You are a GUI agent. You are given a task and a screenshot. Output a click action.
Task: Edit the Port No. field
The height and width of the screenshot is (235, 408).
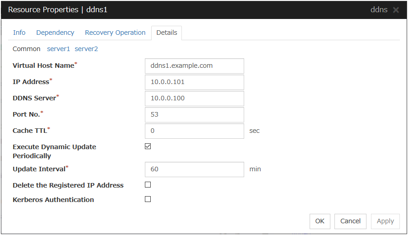(x=194, y=115)
